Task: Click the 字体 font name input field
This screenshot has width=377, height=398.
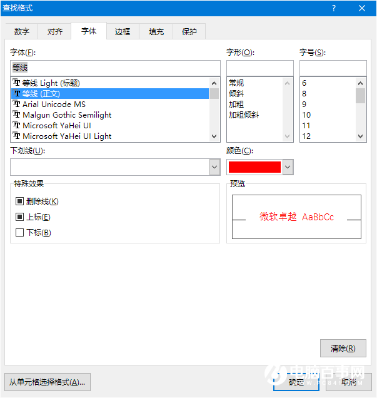Action: 116,67
